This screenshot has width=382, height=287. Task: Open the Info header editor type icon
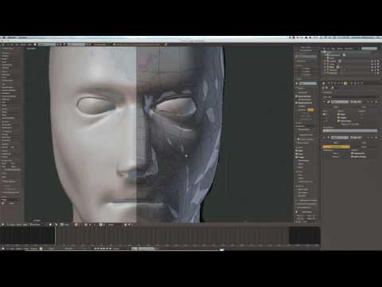(3, 45)
